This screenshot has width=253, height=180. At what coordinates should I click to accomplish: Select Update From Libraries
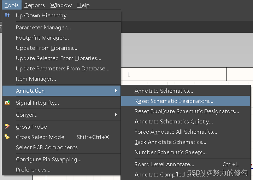tap(61, 48)
